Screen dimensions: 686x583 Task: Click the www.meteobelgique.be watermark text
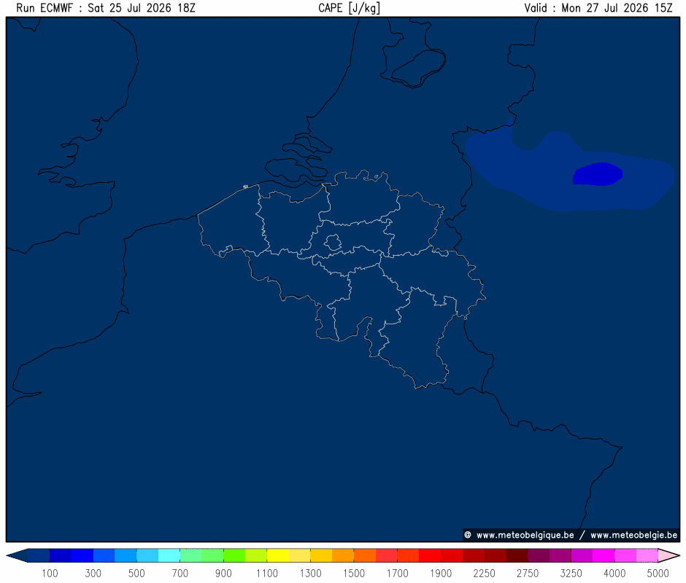pos(525,536)
